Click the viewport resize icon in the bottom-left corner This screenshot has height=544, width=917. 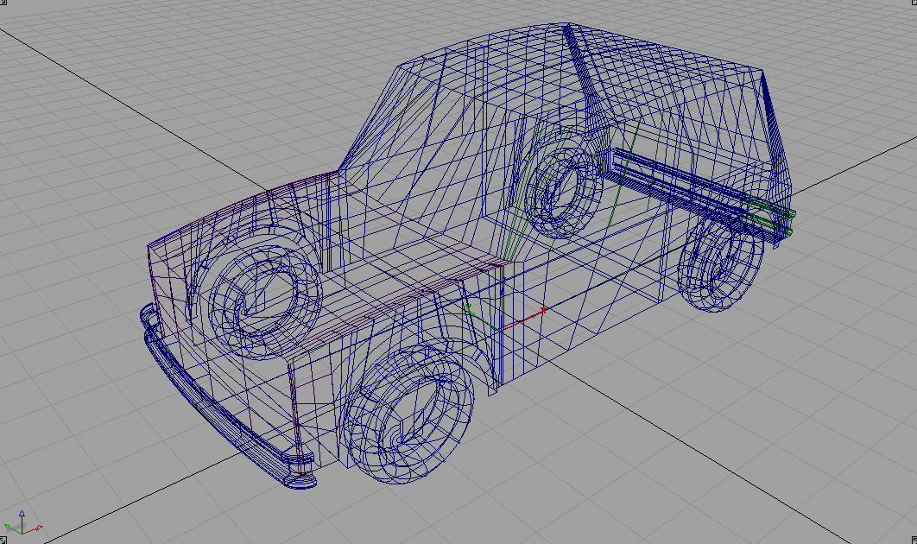[4, 539]
